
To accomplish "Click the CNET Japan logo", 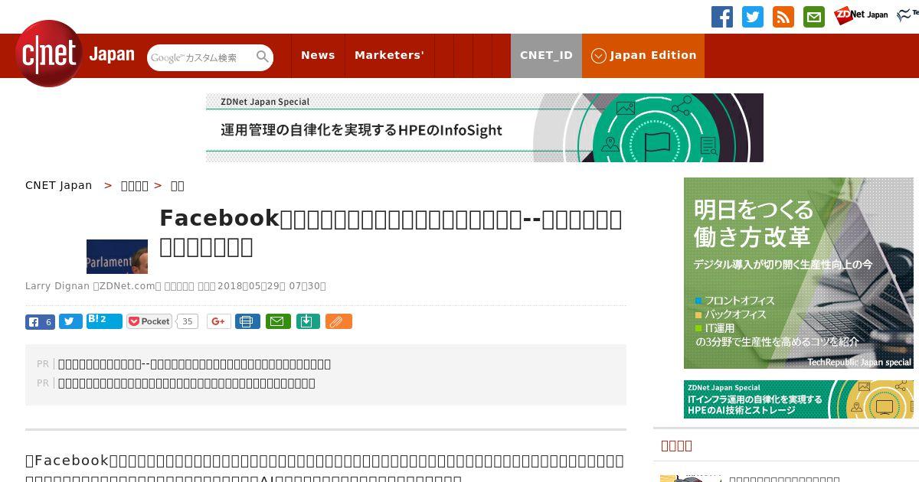I will [x=75, y=54].
